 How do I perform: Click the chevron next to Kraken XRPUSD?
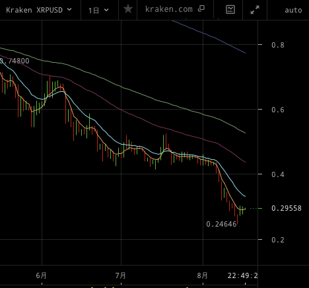pos(69,10)
